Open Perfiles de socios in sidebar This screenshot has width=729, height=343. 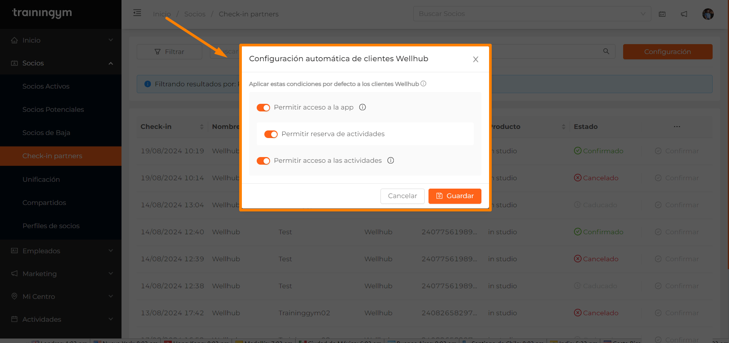point(51,226)
